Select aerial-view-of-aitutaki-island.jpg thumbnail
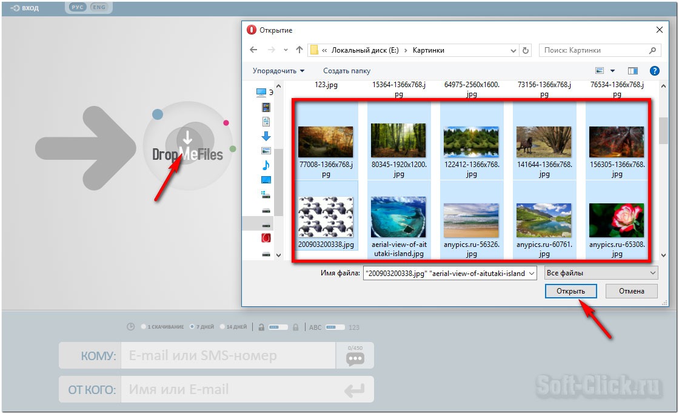The height and width of the screenshot is (414, 679). click(398, 217)
